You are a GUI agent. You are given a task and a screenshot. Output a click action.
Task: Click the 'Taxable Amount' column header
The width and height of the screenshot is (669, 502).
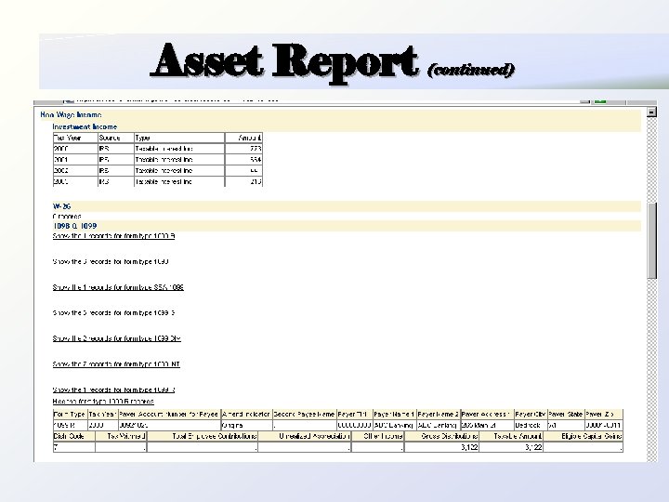(x=511, y=436)
